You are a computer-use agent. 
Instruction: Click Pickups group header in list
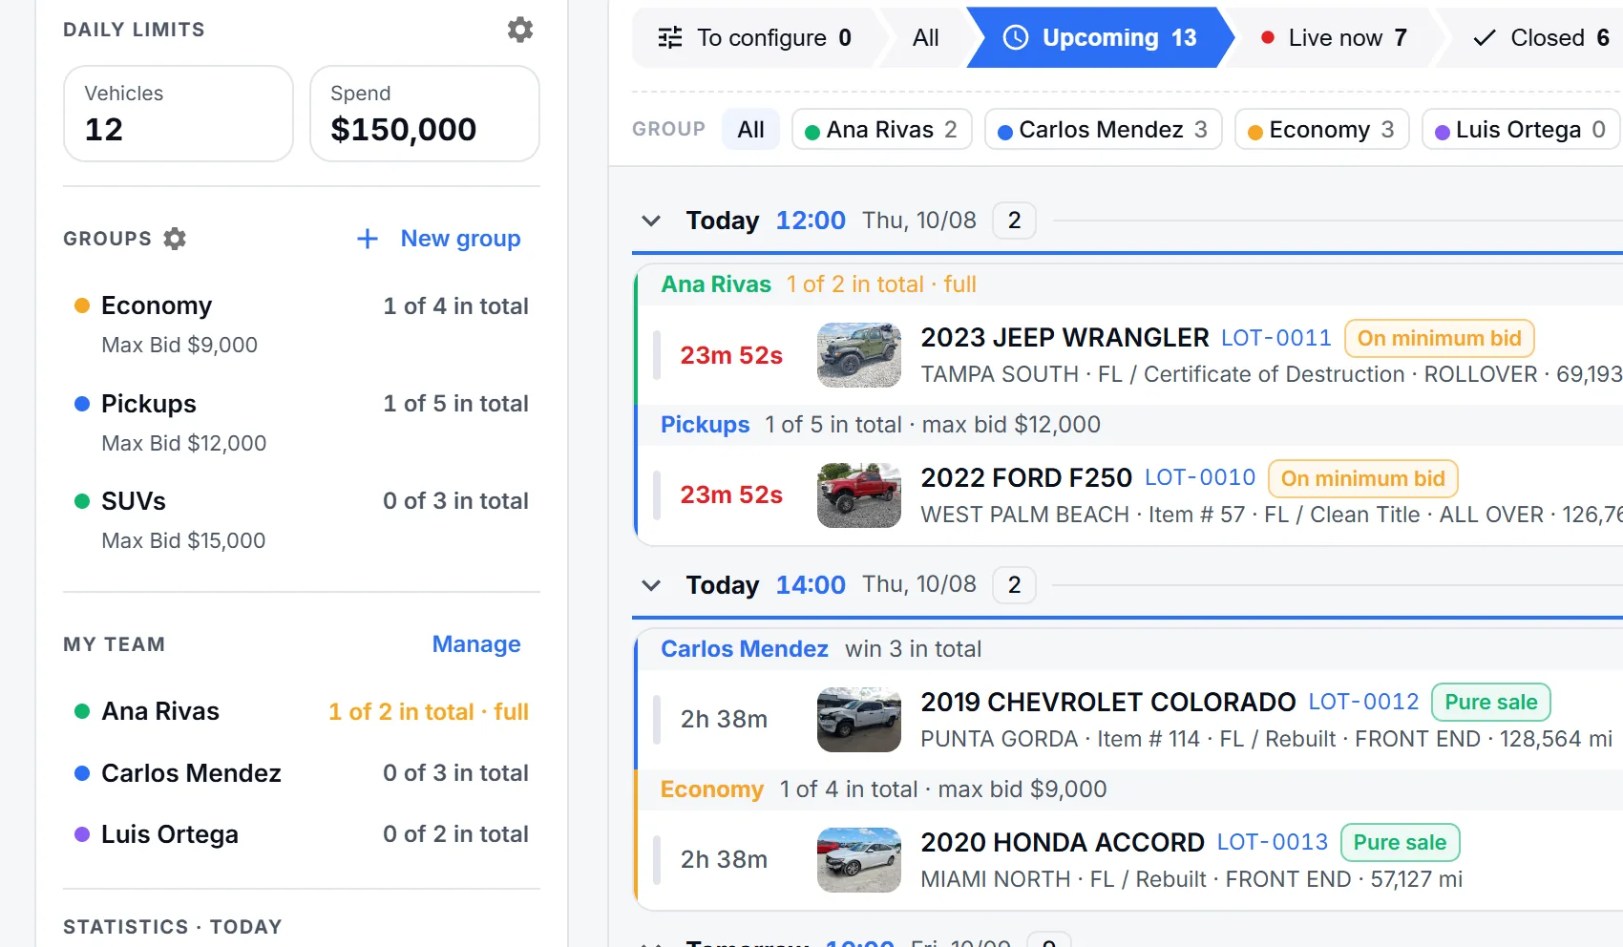coord(706,425)
